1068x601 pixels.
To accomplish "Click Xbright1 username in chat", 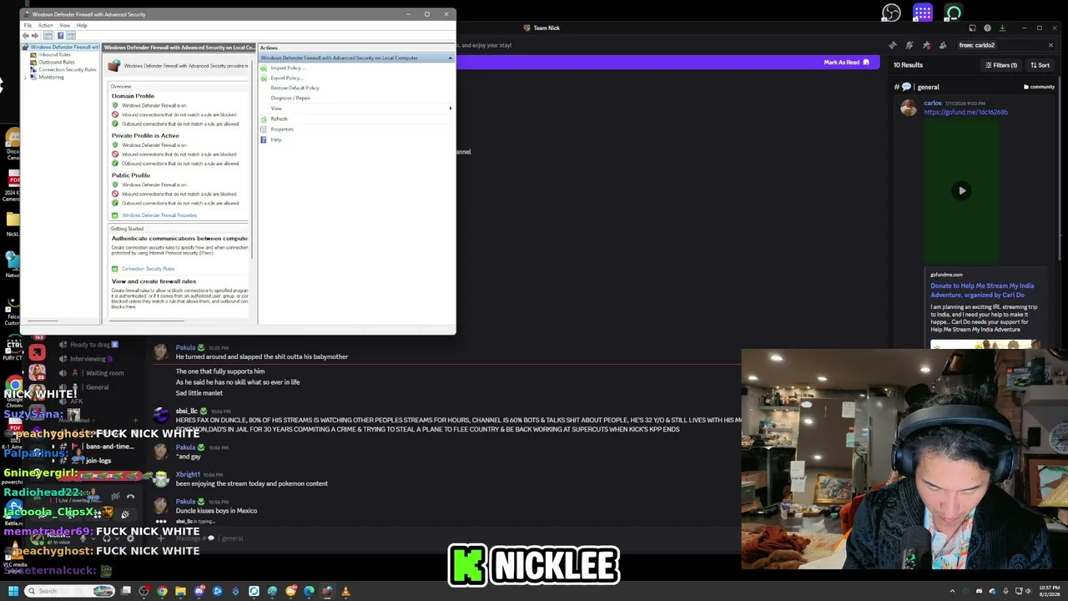I will [187, 474].
